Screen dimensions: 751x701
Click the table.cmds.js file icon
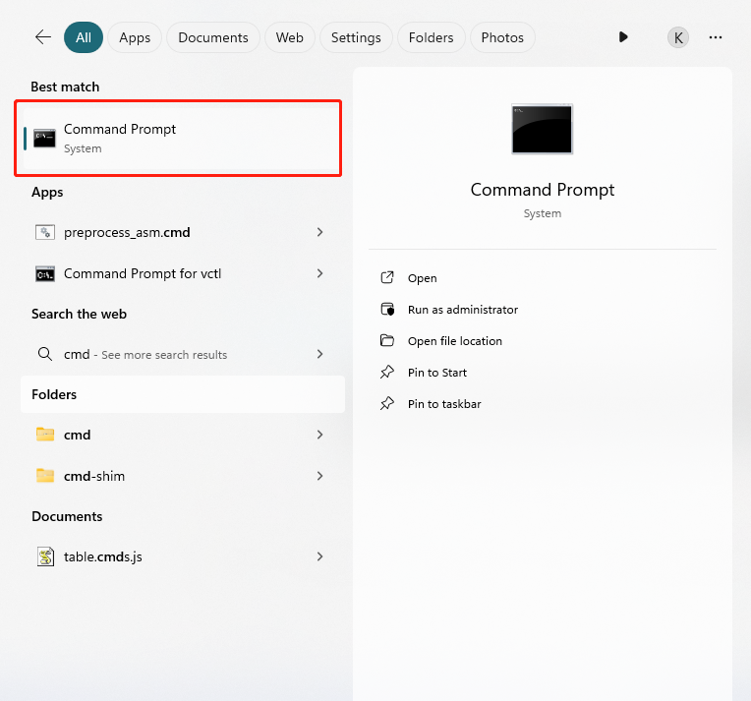(x=44, y=556)
